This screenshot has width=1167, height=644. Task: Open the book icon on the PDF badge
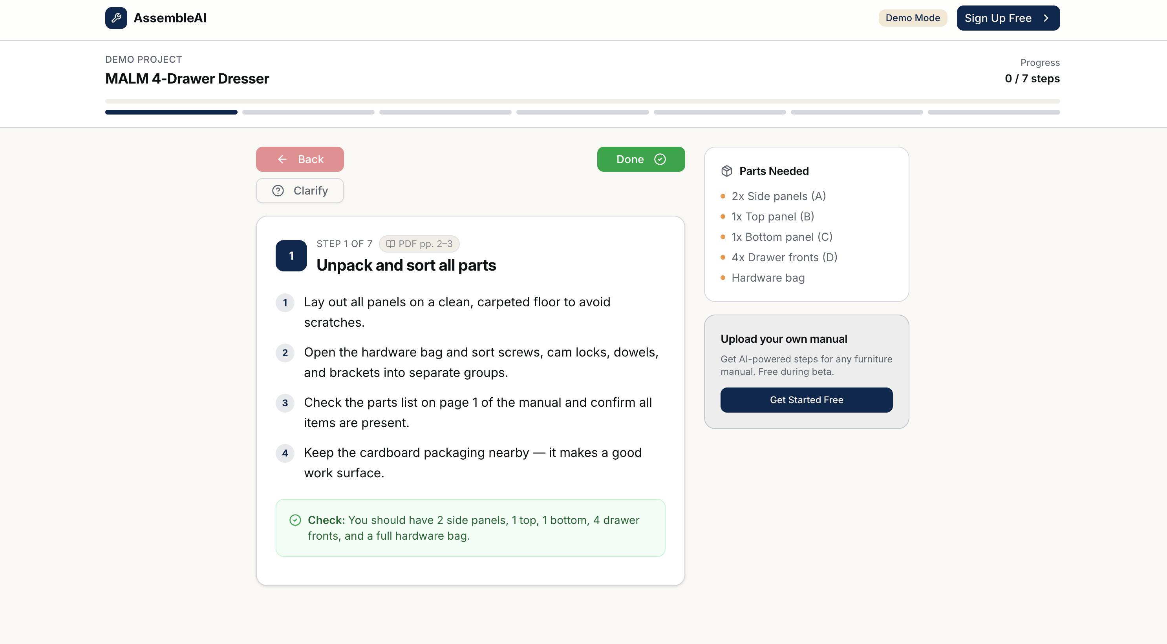[x=391, y=244]
